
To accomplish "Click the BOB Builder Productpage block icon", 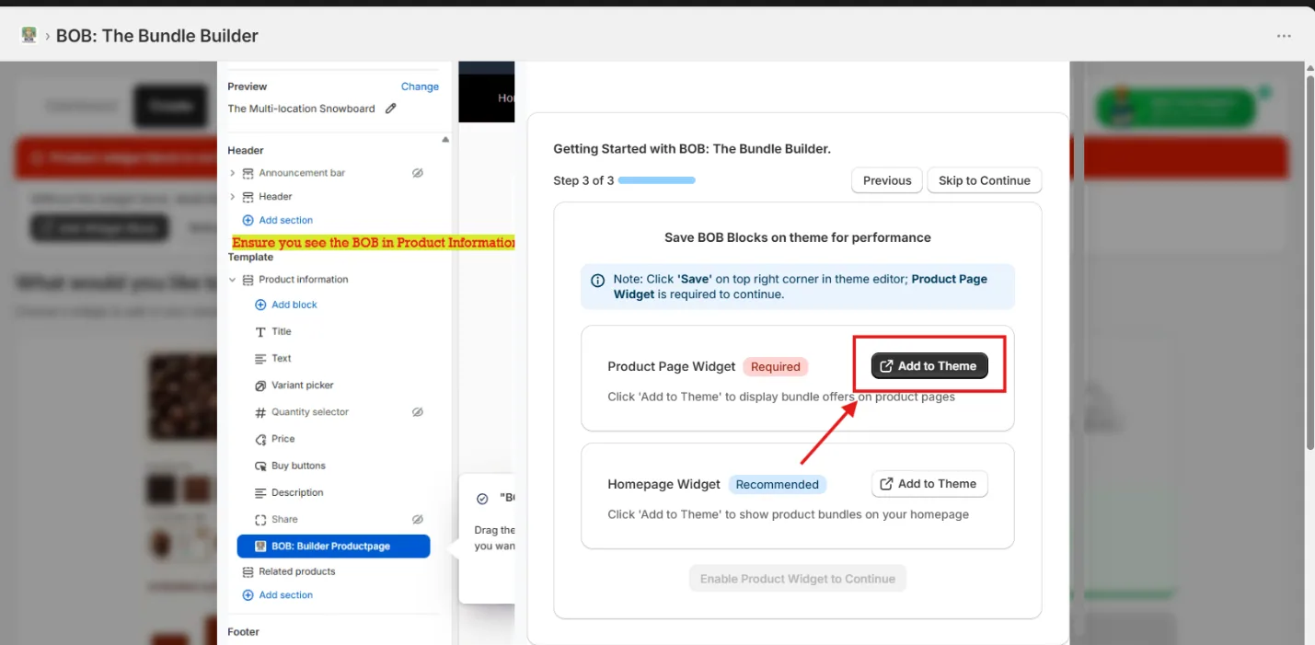I will (x=260, y=547).
